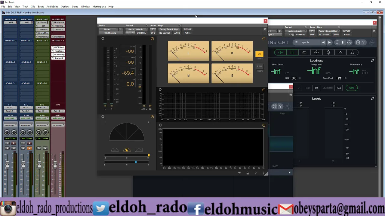The width and height of the screenshot is (385, 216).
Task: Go to previous layout in Insight
Action: (323, 43)
